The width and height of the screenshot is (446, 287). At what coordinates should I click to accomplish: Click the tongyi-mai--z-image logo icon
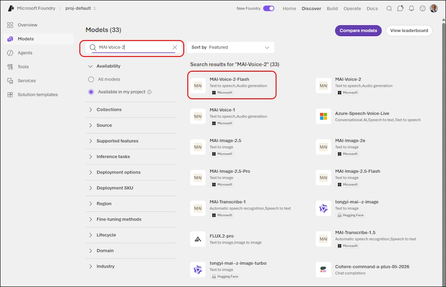pyautogui.click(x=323, y=208)
